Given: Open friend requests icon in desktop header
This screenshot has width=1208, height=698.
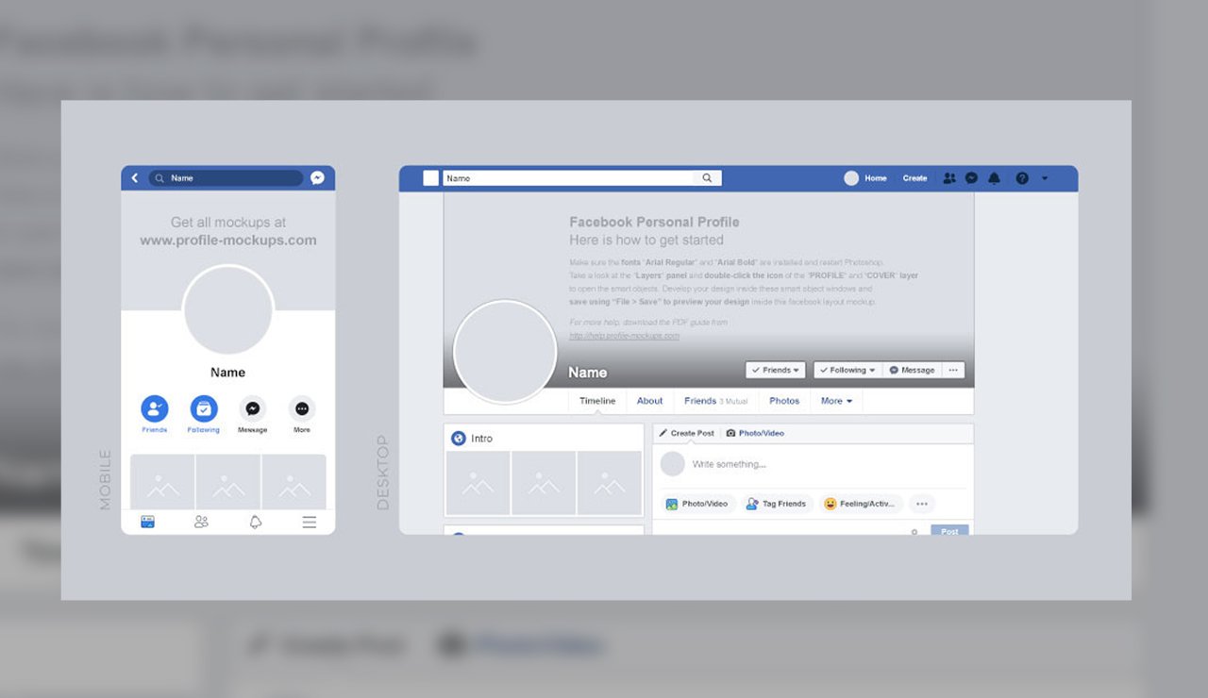Looking at the screenshot, I should 949,178.
